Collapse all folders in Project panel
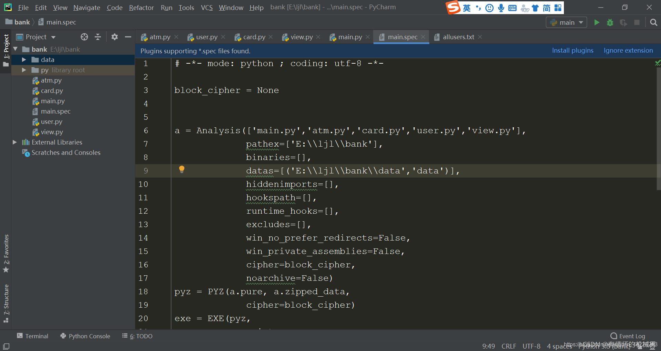Image resolution: width=661 pixels, height=351 pixels. tap(98, 37)
